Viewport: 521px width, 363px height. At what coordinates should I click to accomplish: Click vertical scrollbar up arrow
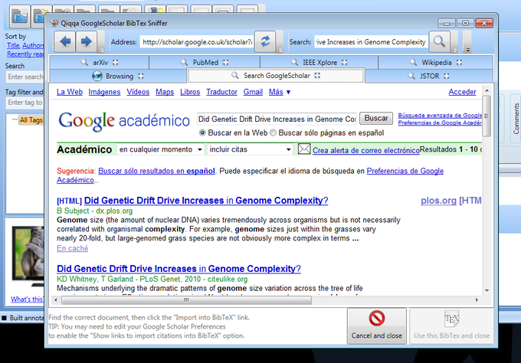487,90
